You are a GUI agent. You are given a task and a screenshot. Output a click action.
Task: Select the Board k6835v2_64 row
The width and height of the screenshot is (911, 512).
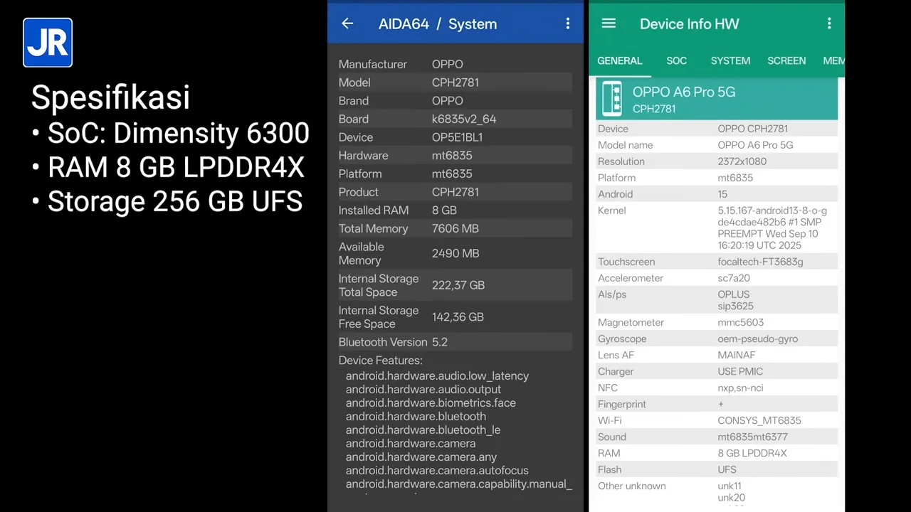[x=455, y=119]
